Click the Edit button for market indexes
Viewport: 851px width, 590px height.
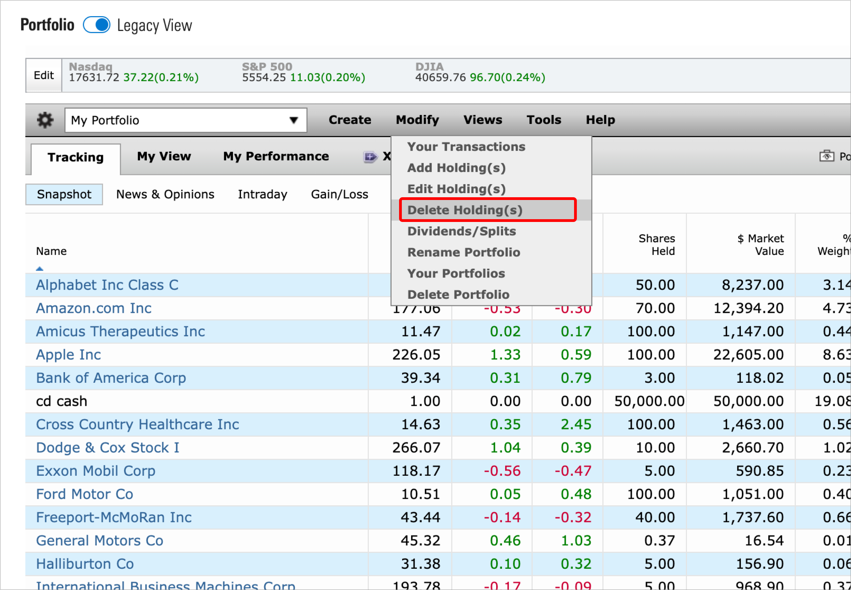tap(44, 75)
